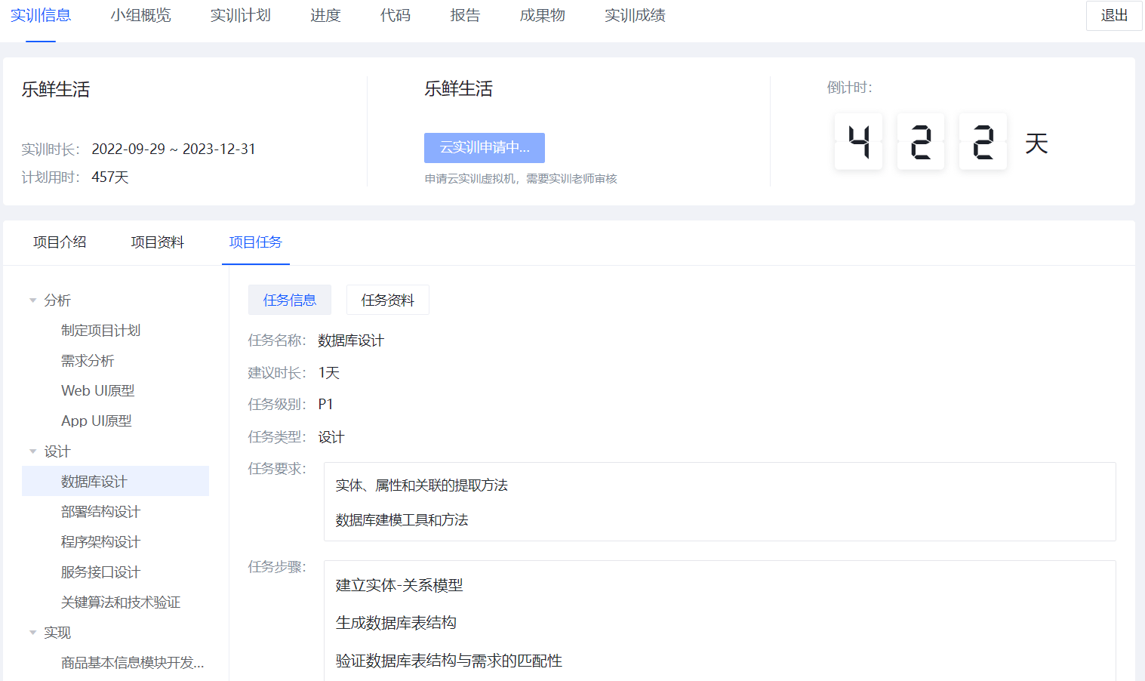1145x681 pixels.
Task: Click the 云实训申请中... button
Action: [485, 148]
